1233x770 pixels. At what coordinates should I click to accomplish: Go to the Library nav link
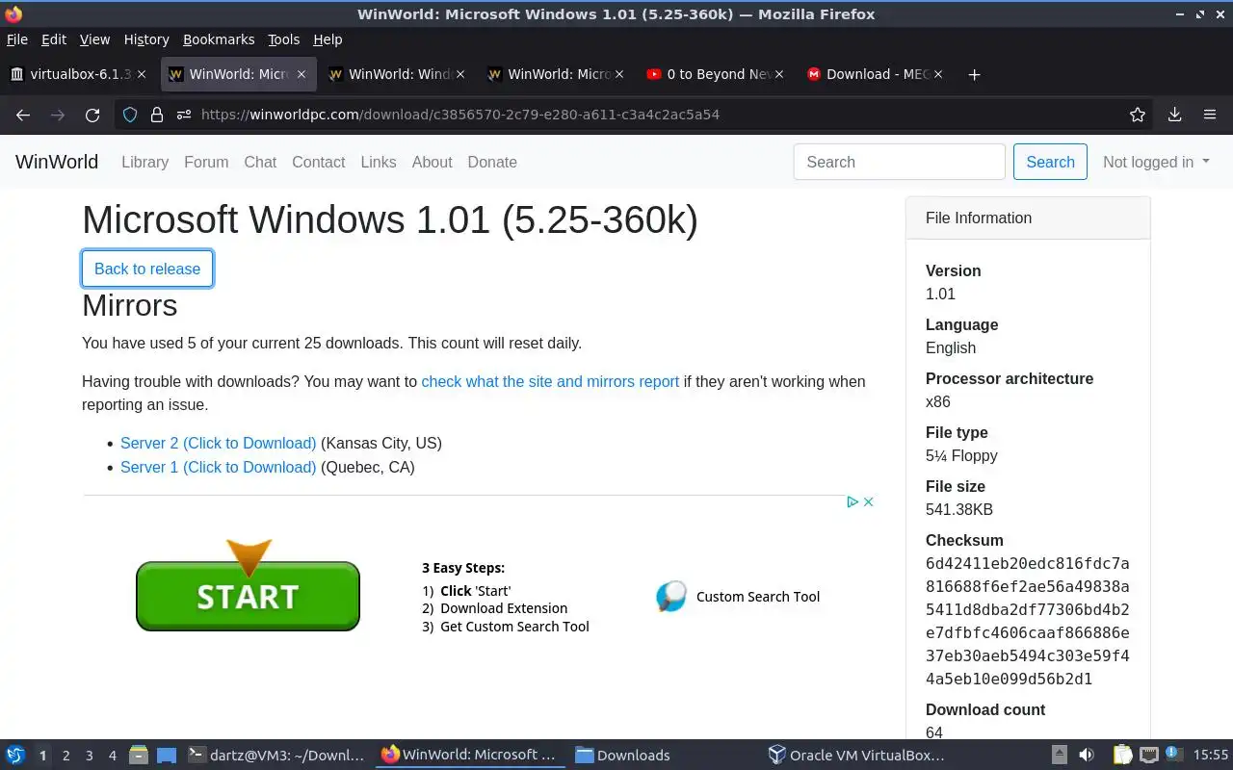pos(144,162)
